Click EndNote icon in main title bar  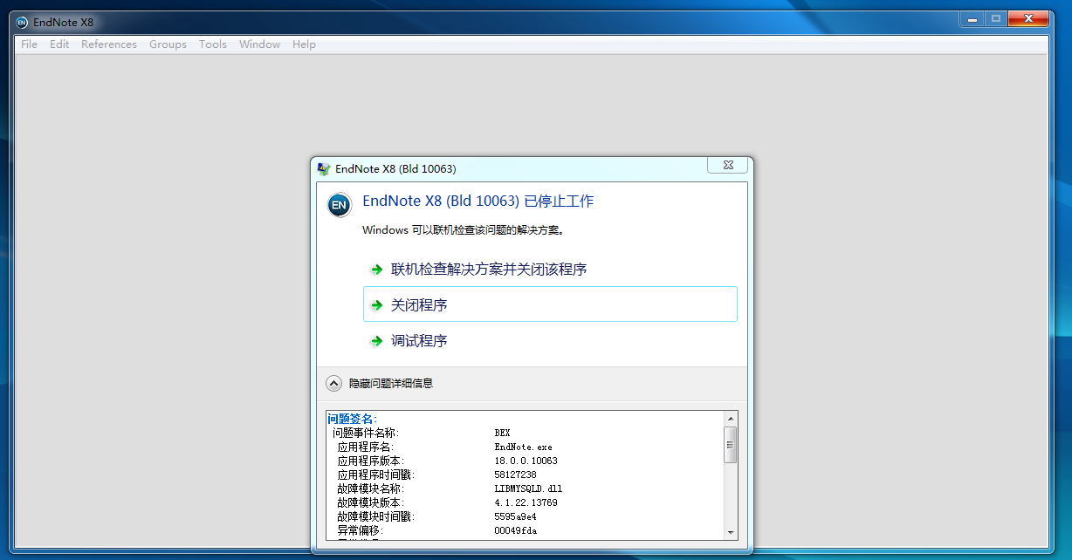(x=22, y=22)
